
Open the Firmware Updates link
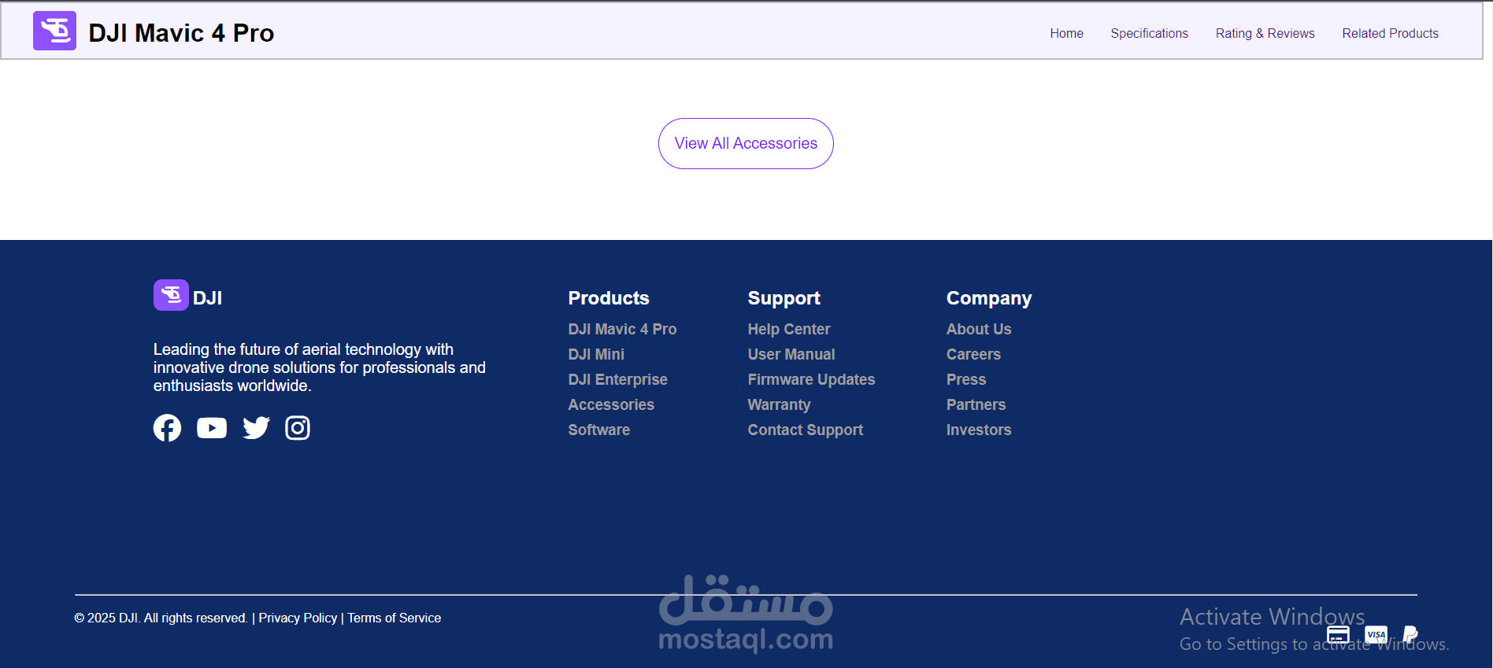pyautogui.click(x=811, y=379)
